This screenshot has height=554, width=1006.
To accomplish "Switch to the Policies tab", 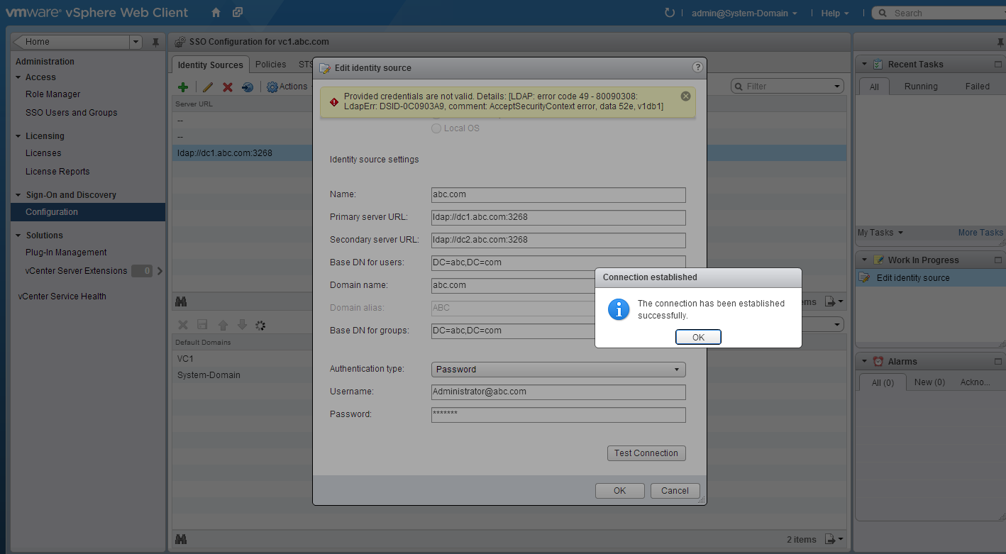I will click(270, 64).
